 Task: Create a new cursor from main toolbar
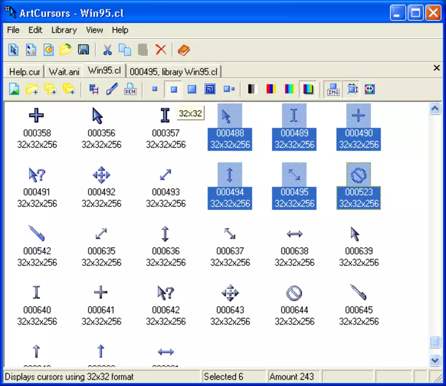(x=14, y=50)
